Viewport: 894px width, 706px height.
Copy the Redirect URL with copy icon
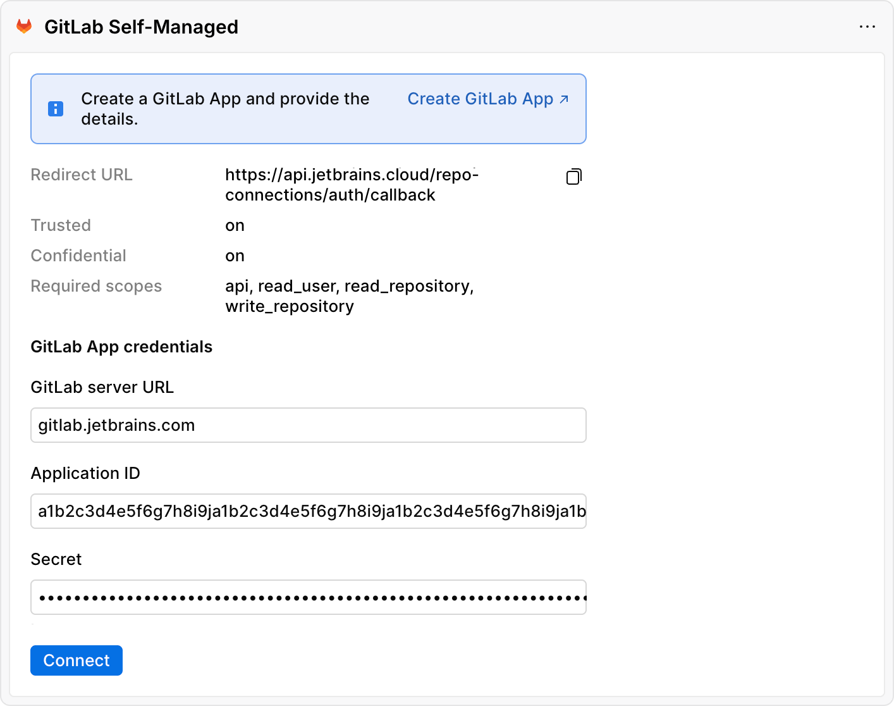point(574,176)
